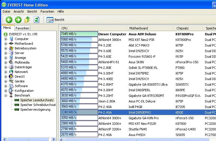Click left arrow of sidebar horizontal scrollbar
216x141 pixels.
pyautogui.click(x=5, y=139)
